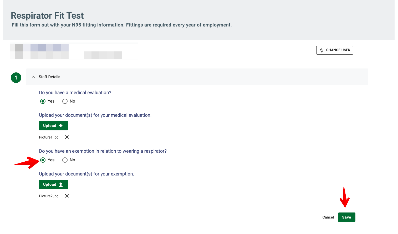
Task: Choose No for respirator exemption
Action: point(65,160)
